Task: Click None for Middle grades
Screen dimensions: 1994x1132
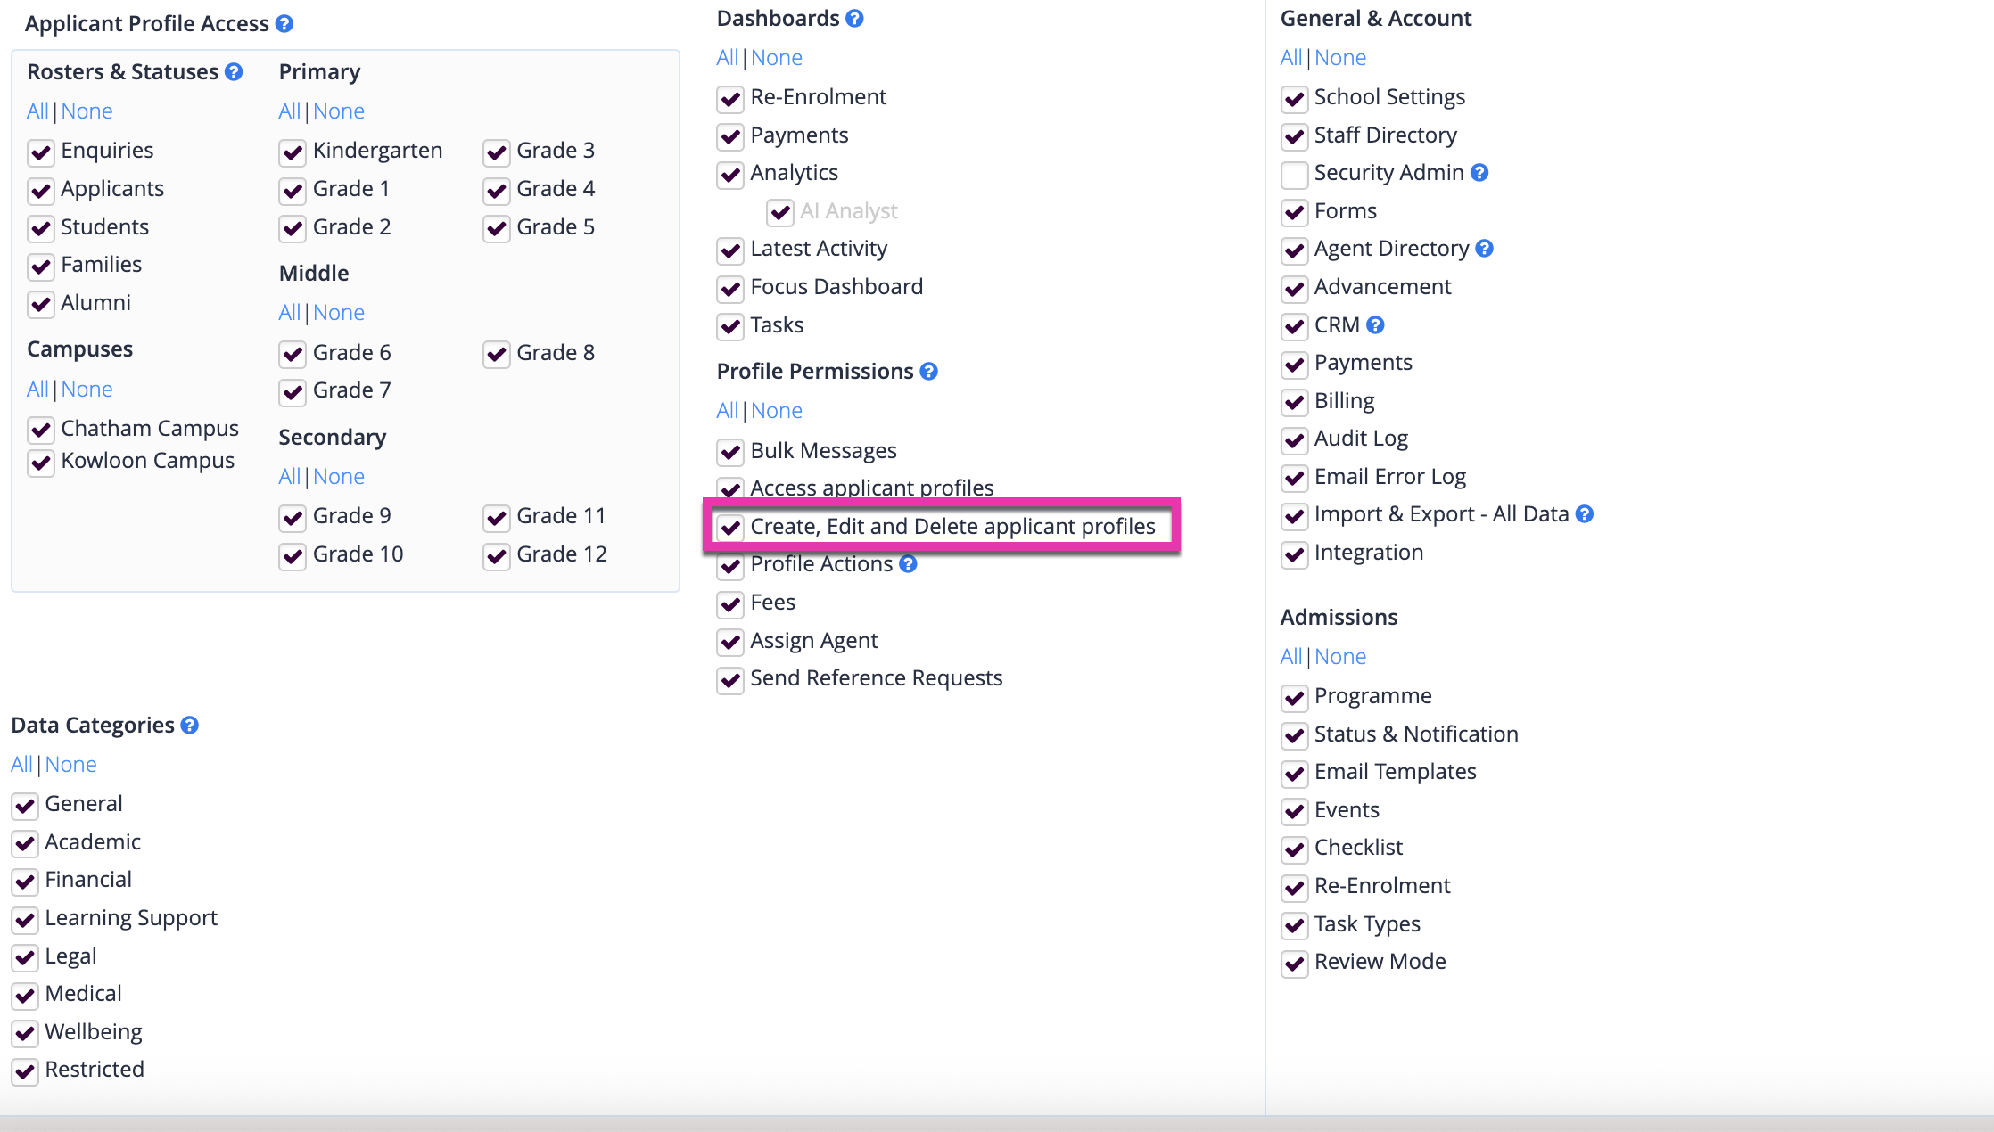Action: point(339,313)
